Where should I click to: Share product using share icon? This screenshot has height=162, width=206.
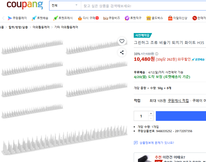(x=122, y=52)
